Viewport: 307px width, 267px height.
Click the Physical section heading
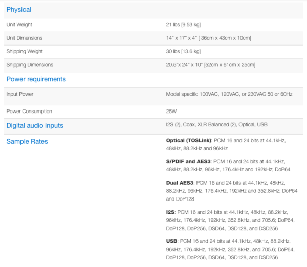click(18, 10)
